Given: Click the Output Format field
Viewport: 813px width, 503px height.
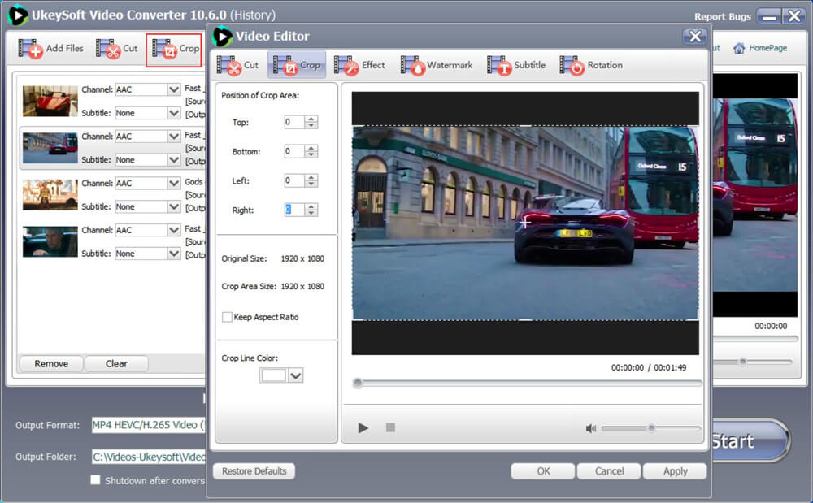Looking at the screenshot, I should pyautogui.click(x=148, y=425).
